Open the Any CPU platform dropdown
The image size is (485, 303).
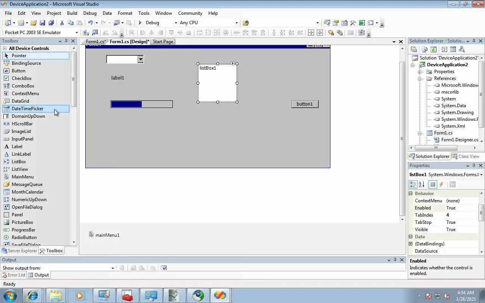tap(236, 23)
